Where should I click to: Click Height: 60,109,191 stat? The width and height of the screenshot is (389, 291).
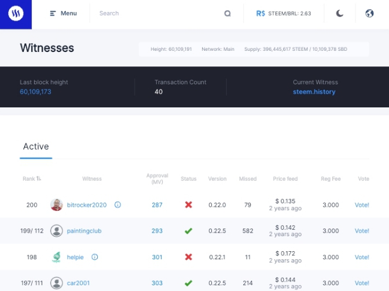pos(171,49)
